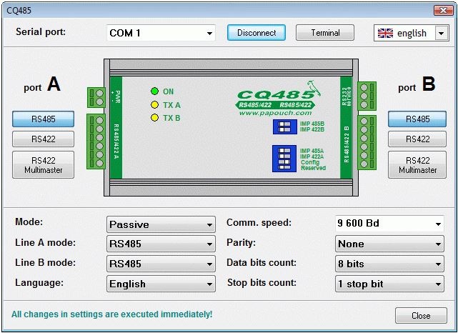Open the Language dropdown showing English
Screen dimensions: 458x333
coord(161,284)
